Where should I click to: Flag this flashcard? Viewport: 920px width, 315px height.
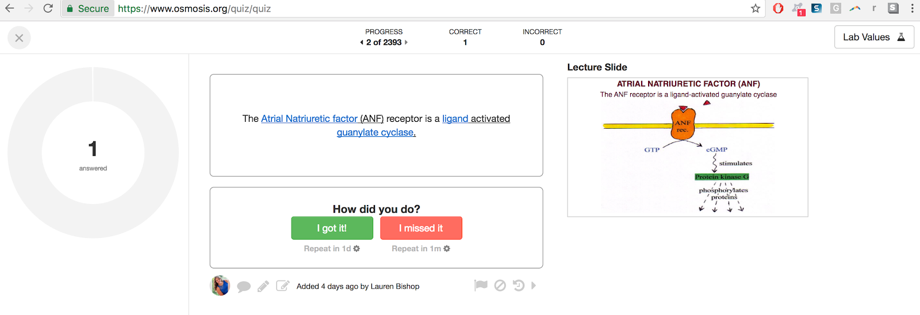point(481,285)
